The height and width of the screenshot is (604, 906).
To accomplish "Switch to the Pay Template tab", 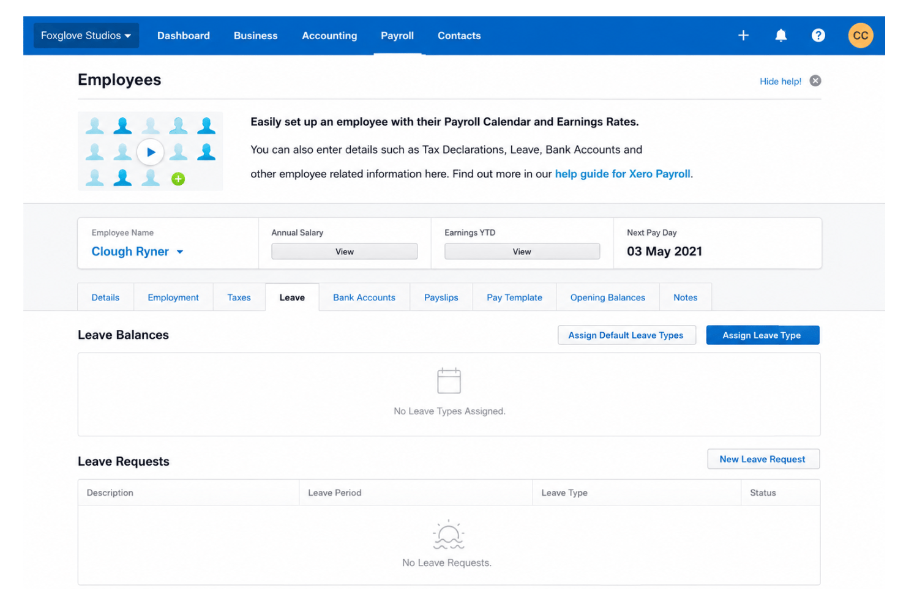I will click(514, 297).
